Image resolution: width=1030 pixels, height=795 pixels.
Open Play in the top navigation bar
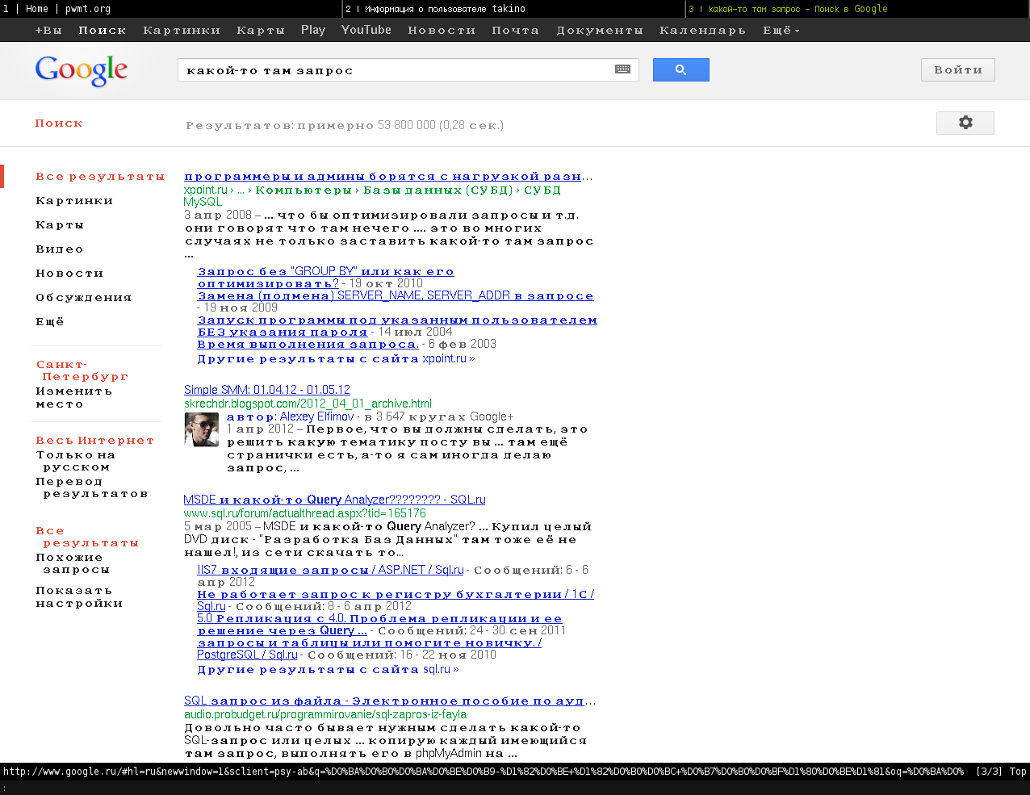pos(313,30)
